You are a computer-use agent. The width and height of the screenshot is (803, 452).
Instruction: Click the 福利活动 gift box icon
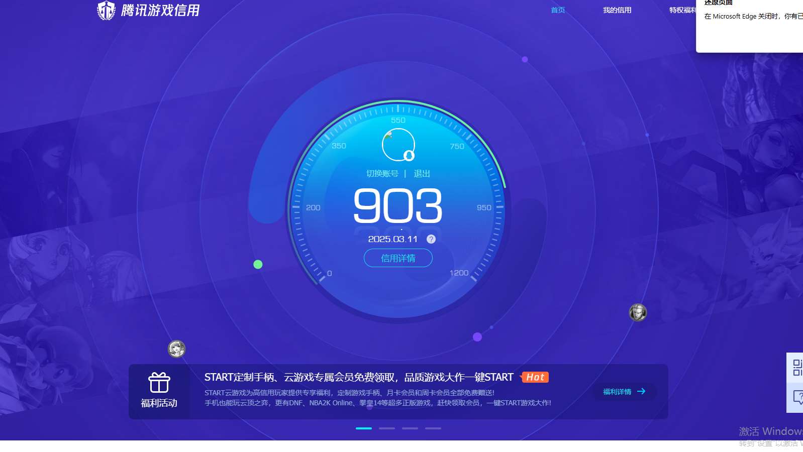[x=159, y=383]
